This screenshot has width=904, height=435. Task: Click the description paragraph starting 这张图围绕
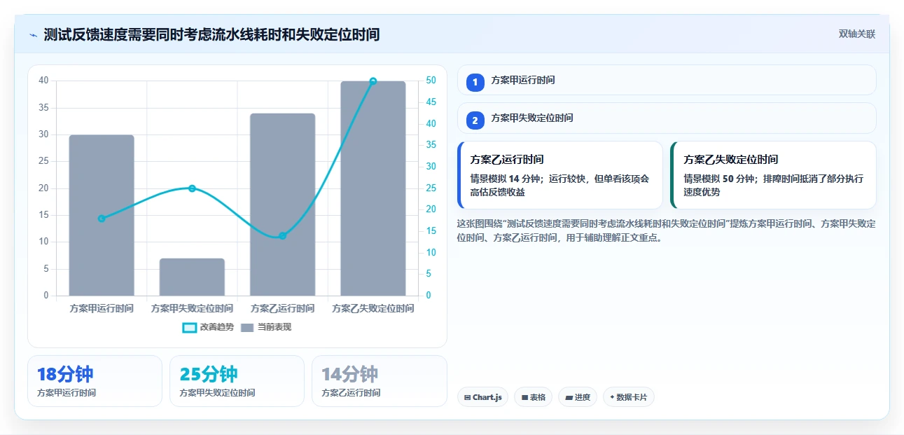tap(666, 230)
